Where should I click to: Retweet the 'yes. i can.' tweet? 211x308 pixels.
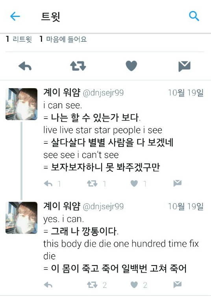[92, 285]
